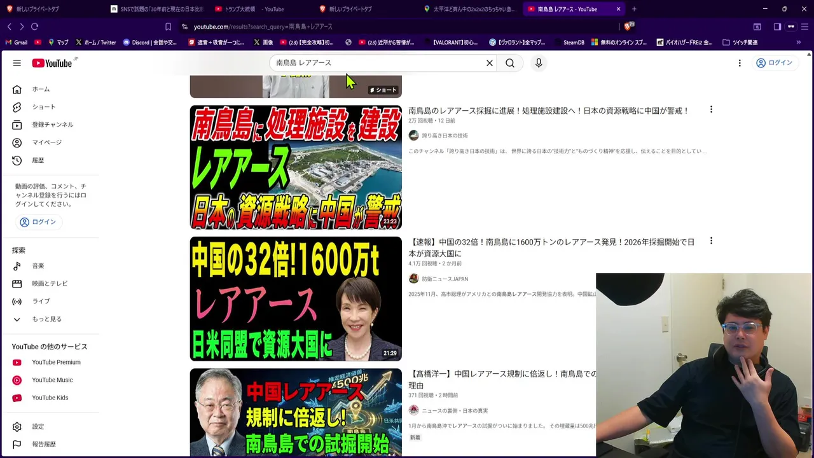Image resolution: width=814 pixels, height=458 pixels.
Task: Close the 南鳥島 レアアース - YouTube tab
Action: pyautogui.click(x=618, y=9)
